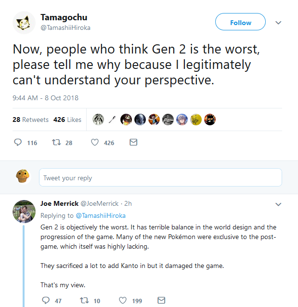The width and height of the screenshot is (298, 307).
Task: Open @TamashiiHiroka link in reply
Action: pyautogui.click(x=101, y=215)
